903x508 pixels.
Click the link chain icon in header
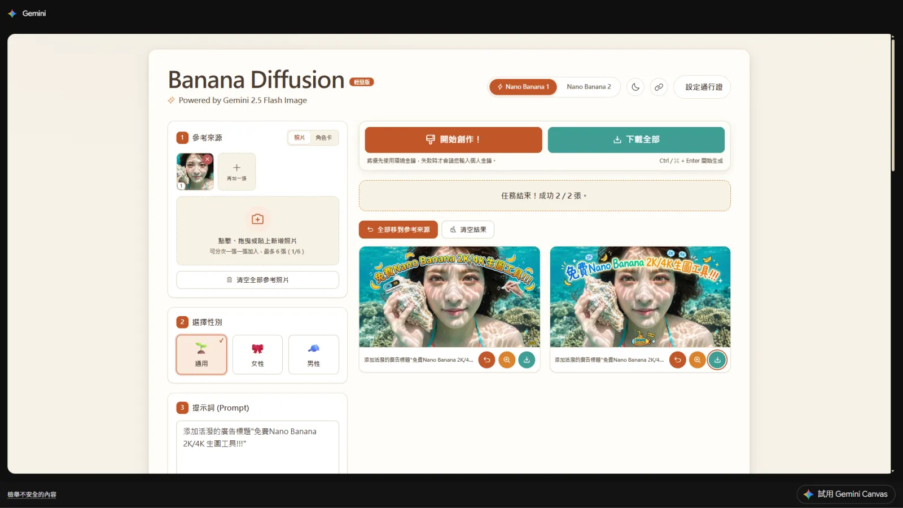click(x=659, y=87)
